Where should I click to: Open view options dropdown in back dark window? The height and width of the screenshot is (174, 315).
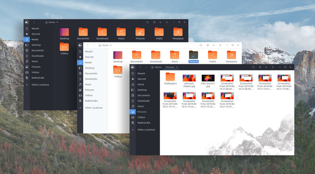[160, 22]
